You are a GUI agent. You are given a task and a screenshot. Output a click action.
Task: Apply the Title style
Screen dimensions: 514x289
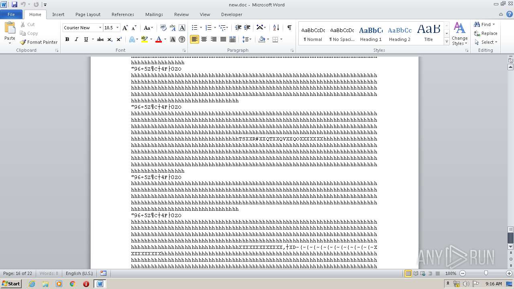(428, 33)
